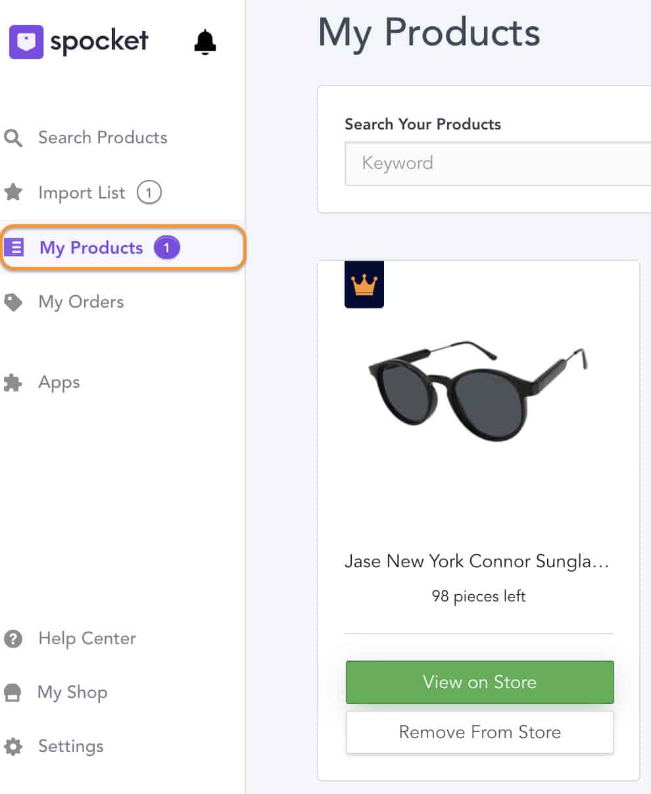This screenshot has height=794, width=651.
Task: Click the My Orders tag icon
Action: click(14, 302)
